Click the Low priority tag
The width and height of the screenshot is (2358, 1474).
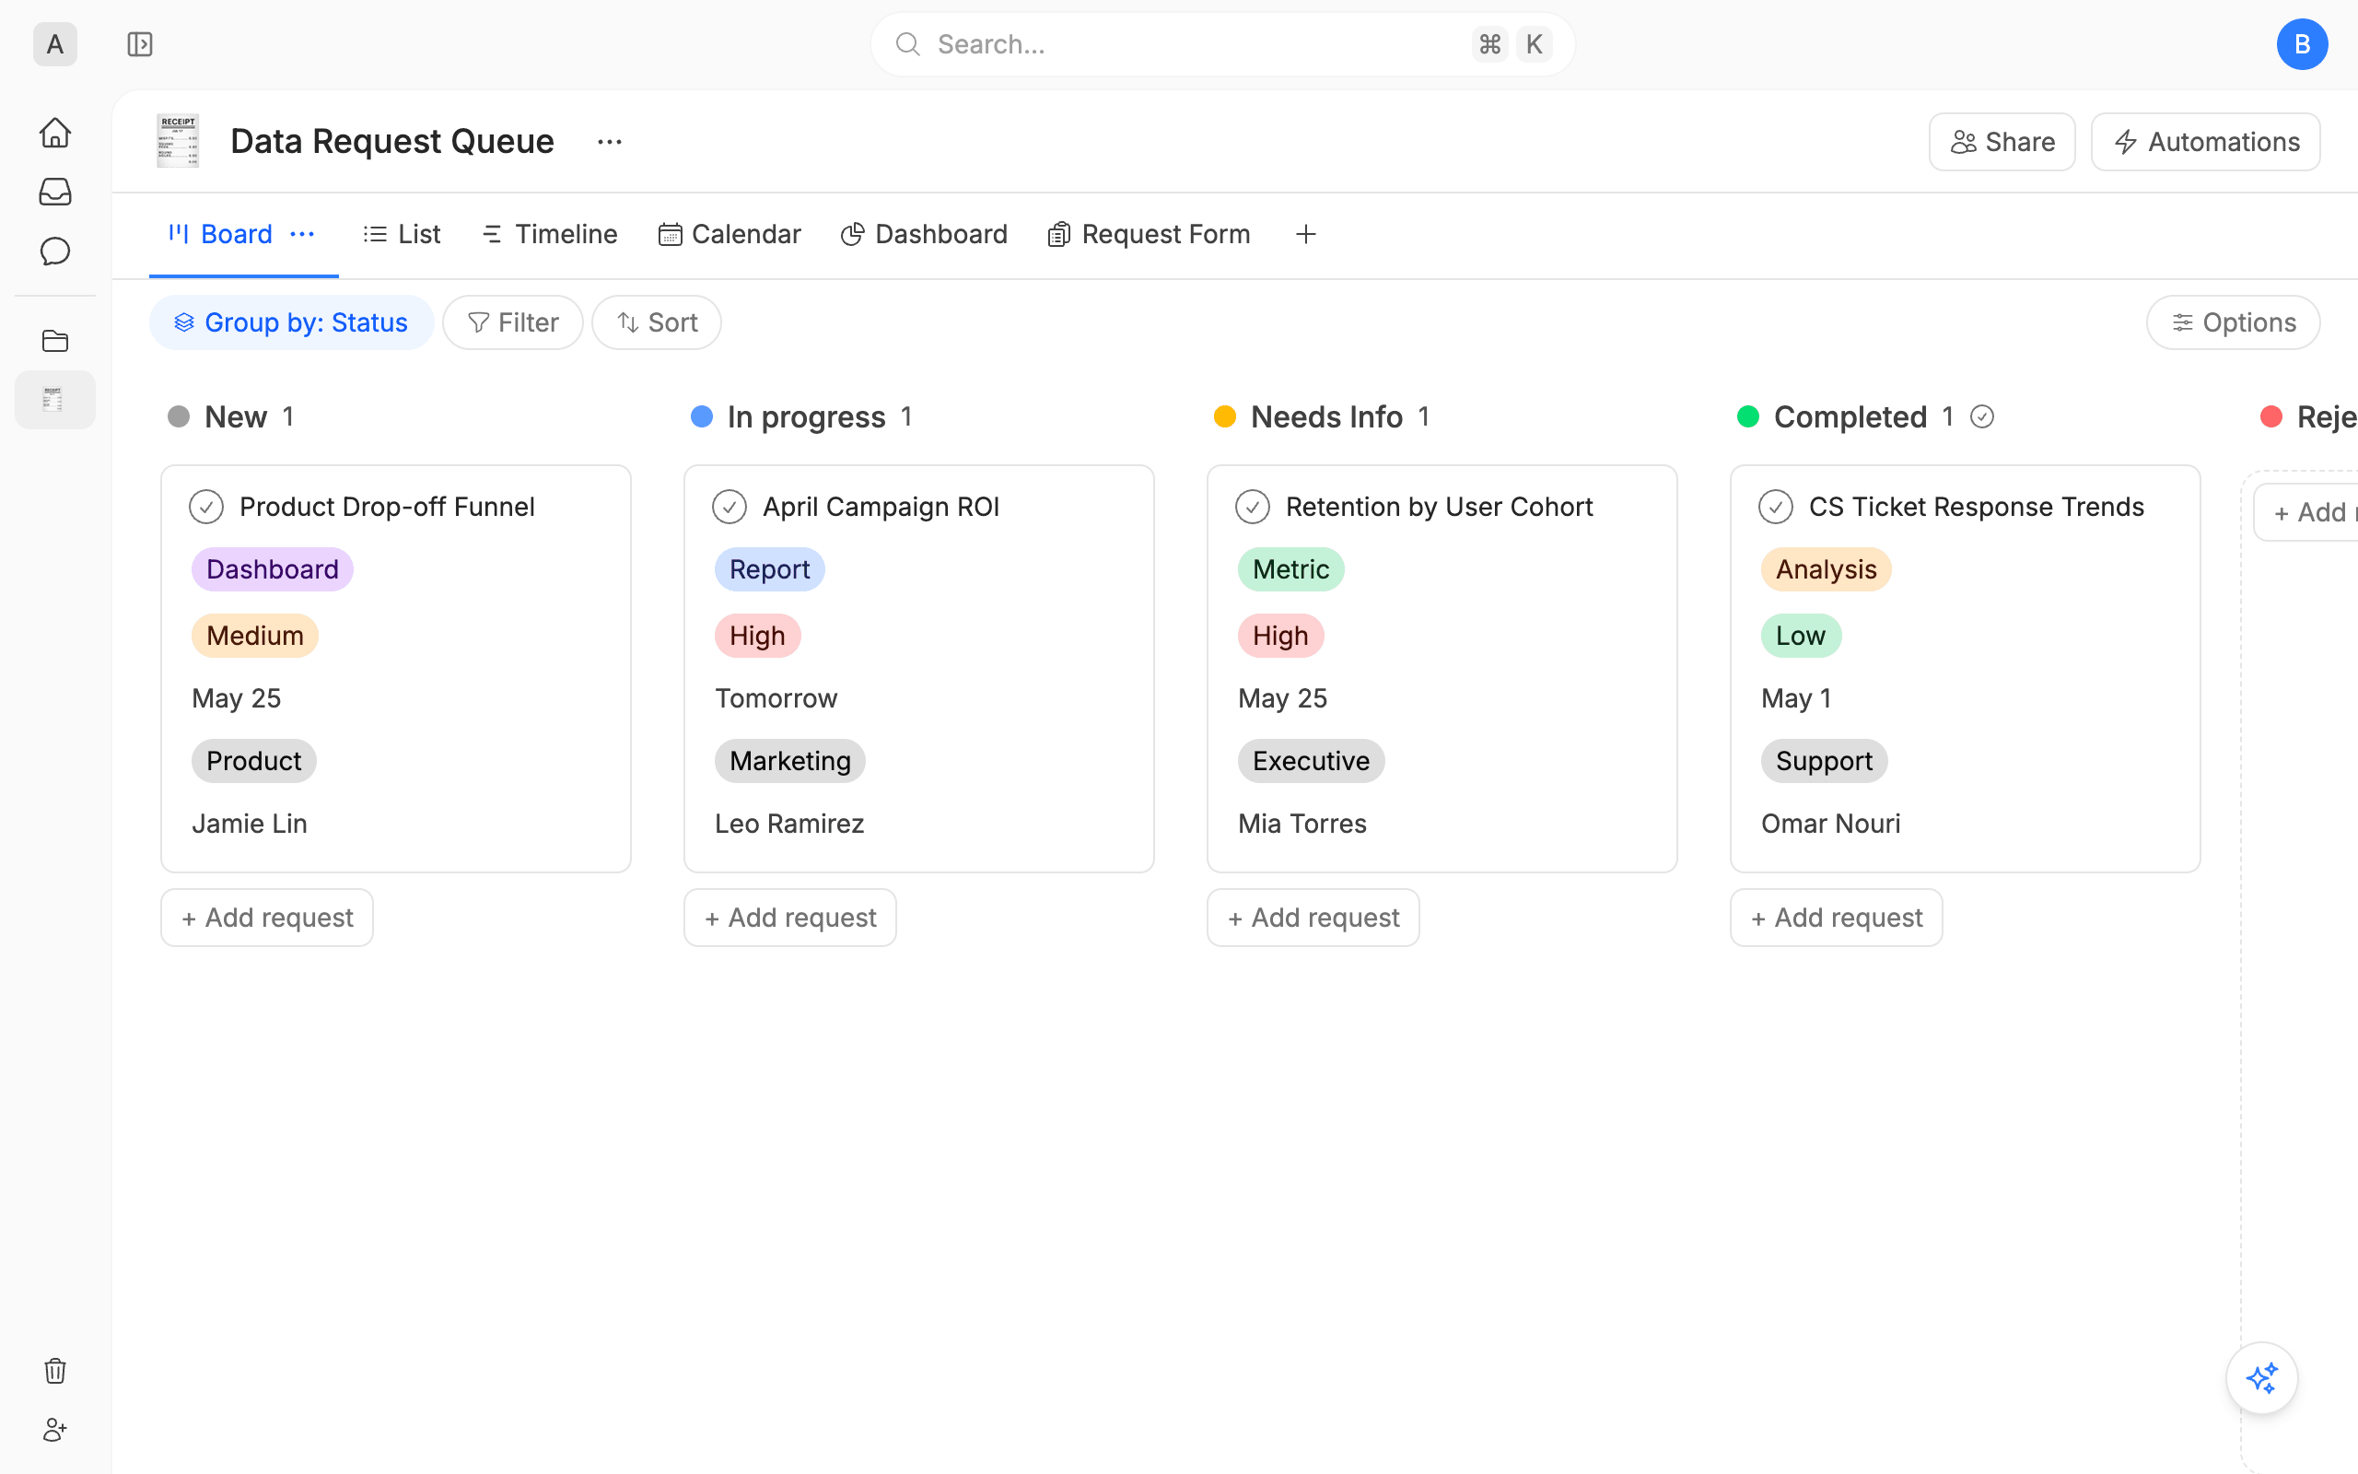point(1801,636)
